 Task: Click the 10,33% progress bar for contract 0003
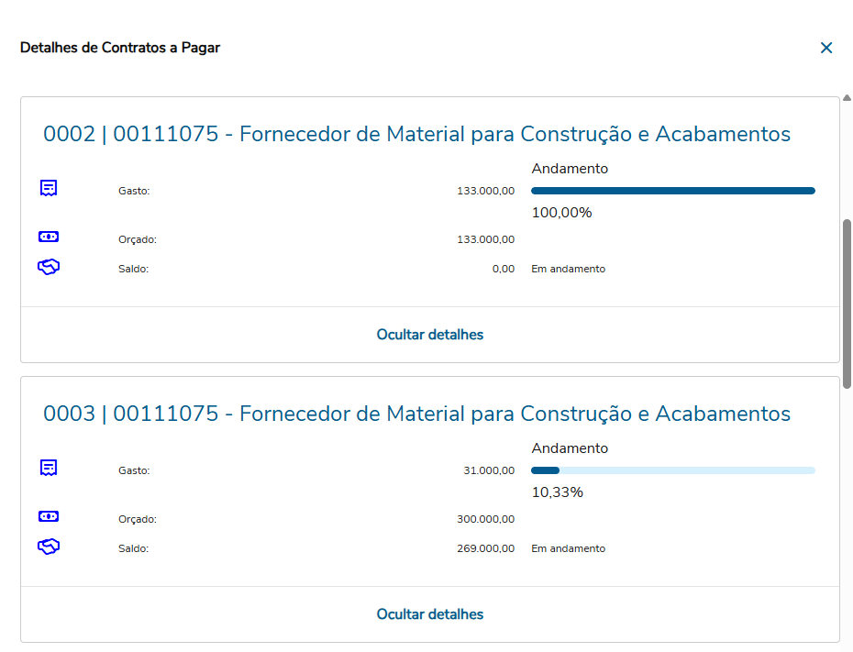(x=672, y=470)
